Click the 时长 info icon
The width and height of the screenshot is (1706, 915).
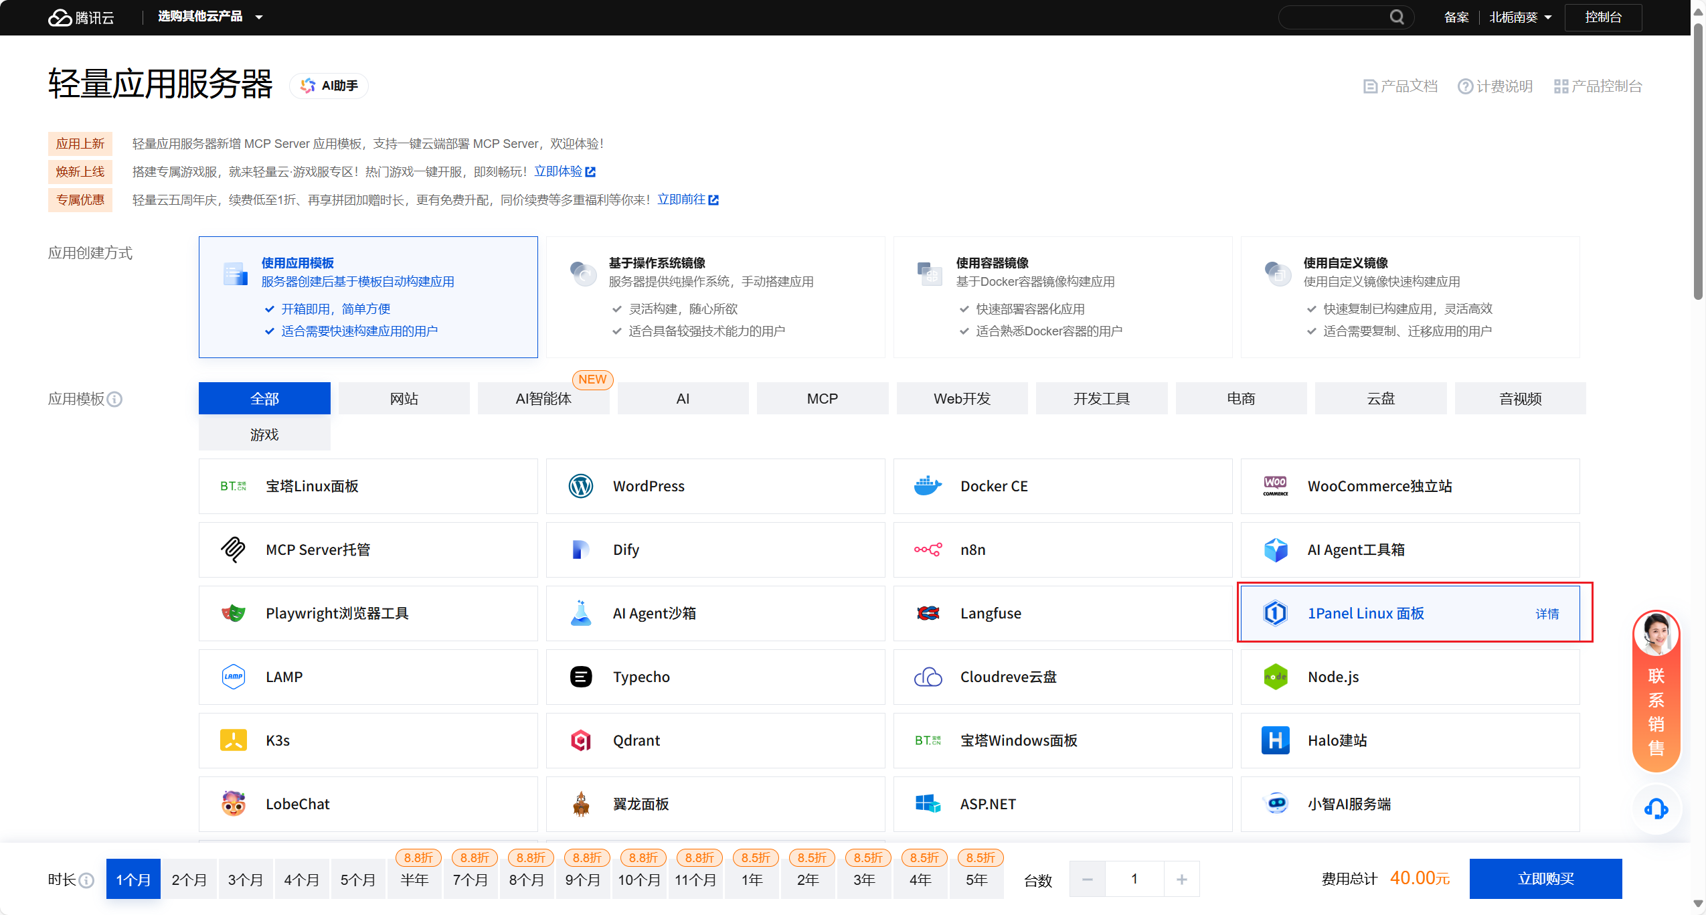click(x=86, y=880)
